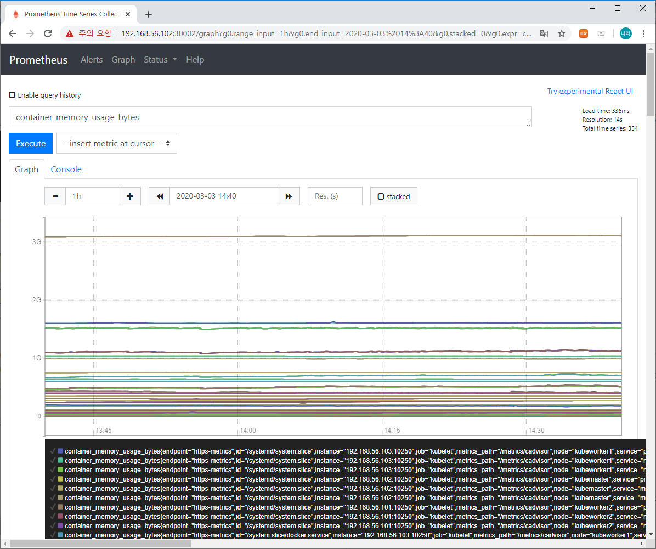656x549 pixels.
Task: Focus the container_memory_usage_bytes query box
Action: 270,117
